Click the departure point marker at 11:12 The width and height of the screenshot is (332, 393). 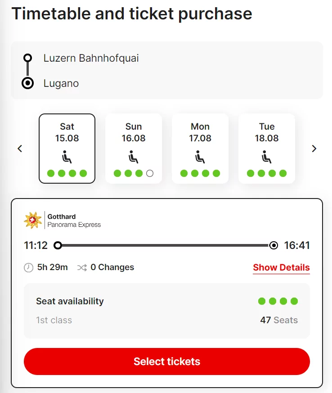pyautogui.click(x=58, y=245)
